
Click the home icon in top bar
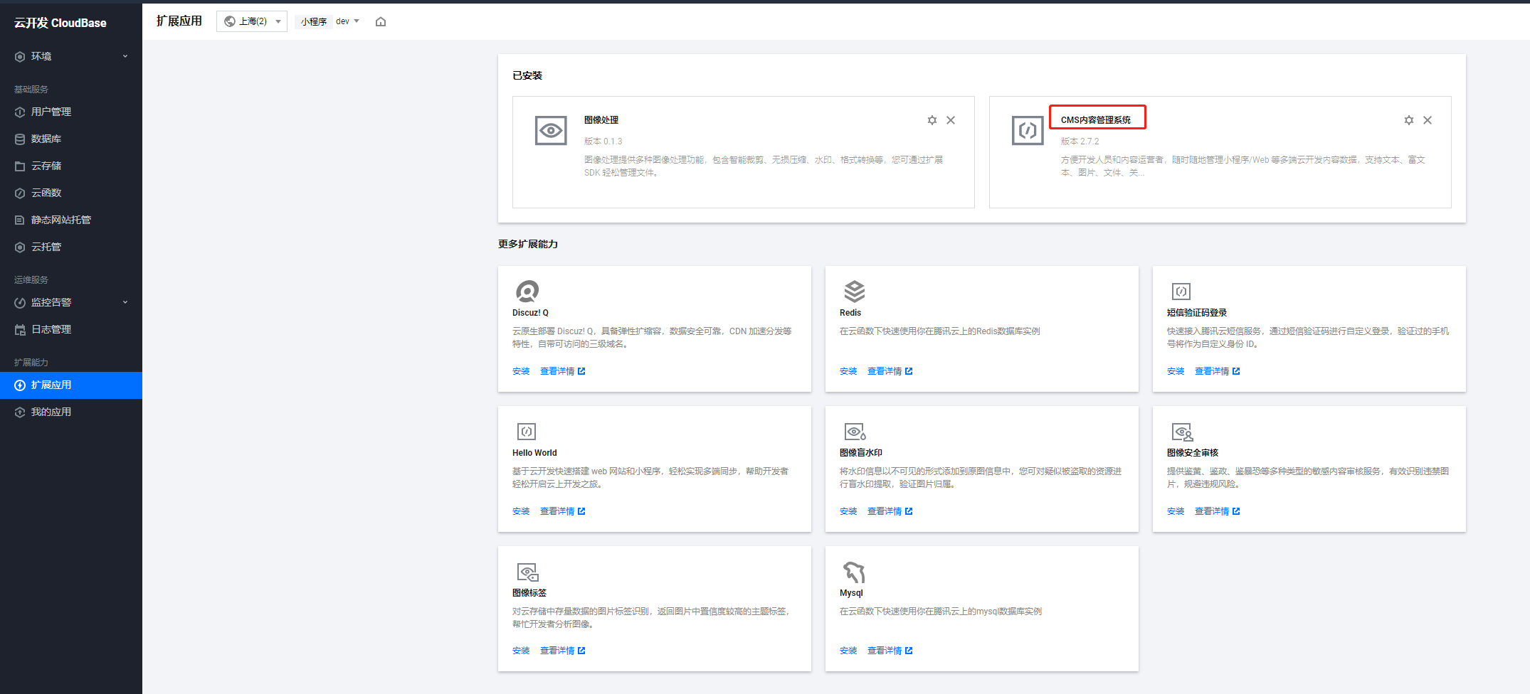(381, 21)
